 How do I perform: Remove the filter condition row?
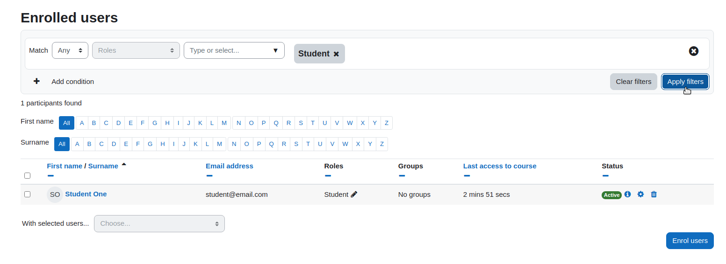tap(694, 51)
